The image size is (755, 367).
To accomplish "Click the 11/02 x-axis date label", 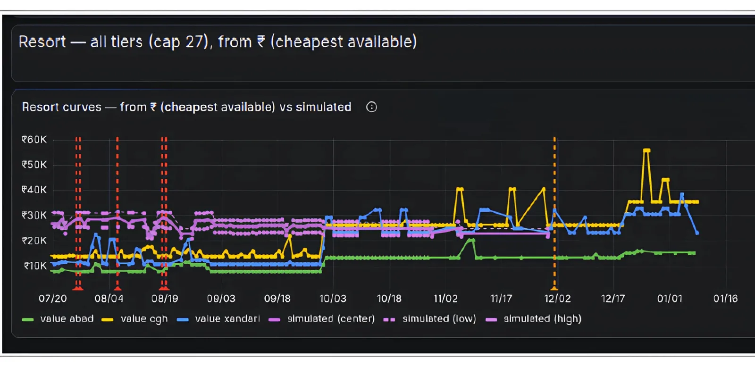I will [445, 299].
